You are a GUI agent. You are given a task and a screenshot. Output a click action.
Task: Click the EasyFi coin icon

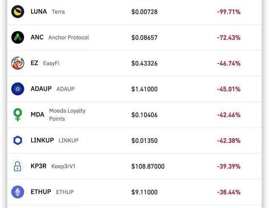18,63
